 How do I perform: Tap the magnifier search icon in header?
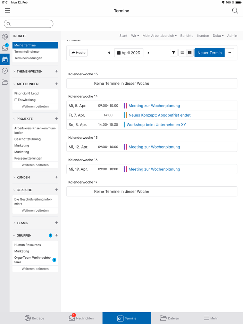[x=235, y=11]
